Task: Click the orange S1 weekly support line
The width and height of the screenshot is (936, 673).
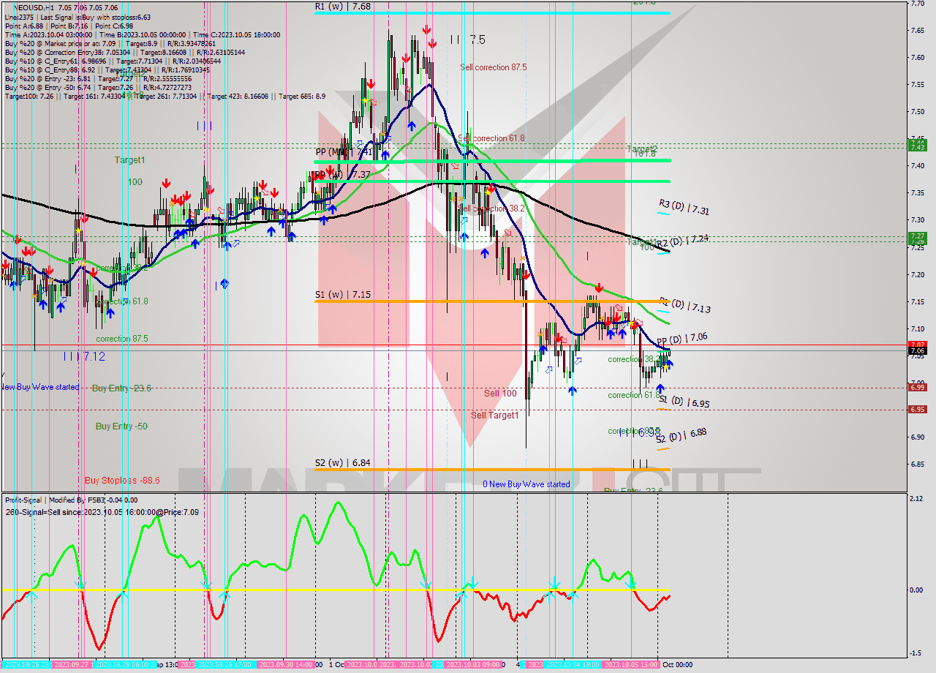Action: [x=493, y=301]
